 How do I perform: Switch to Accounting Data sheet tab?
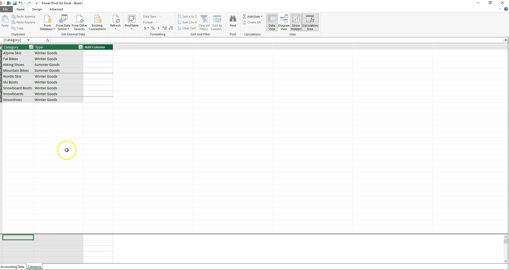pyautogui.click(x=13, y=267)
